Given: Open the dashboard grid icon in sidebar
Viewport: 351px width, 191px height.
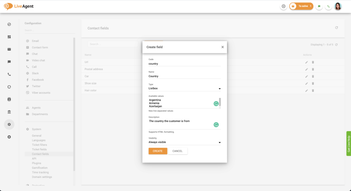Looking at the screenshot, I should click(9, 37).
